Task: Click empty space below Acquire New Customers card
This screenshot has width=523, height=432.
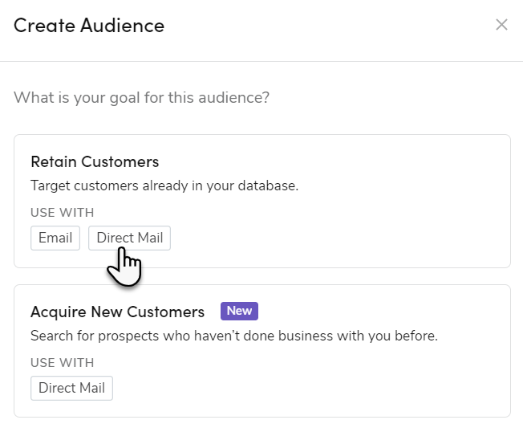Action: [261, 426]
